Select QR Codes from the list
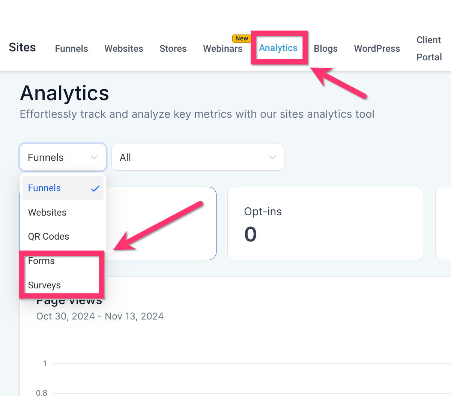This screenshot has height=396, width=451. click(48, 236)
